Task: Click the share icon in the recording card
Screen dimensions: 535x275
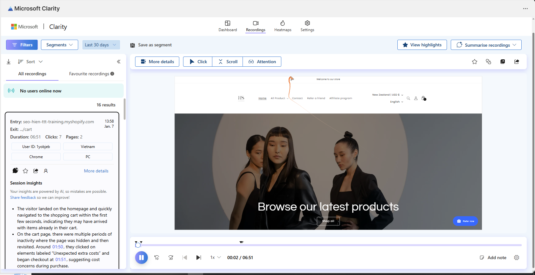Action: tap(36, 171)
